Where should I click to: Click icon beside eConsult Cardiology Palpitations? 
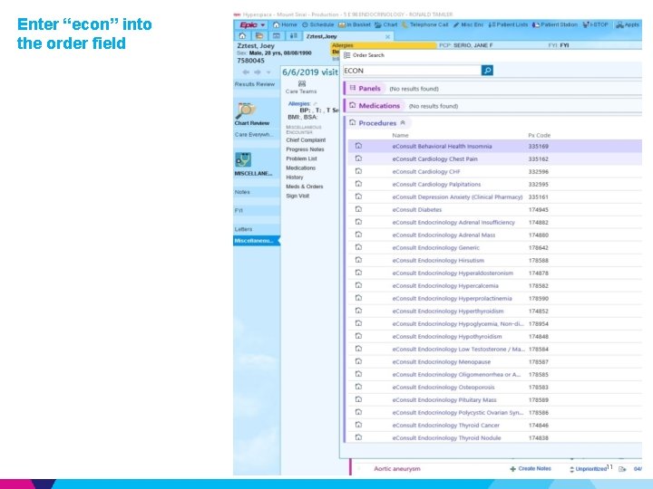click(x=358, y=184)
